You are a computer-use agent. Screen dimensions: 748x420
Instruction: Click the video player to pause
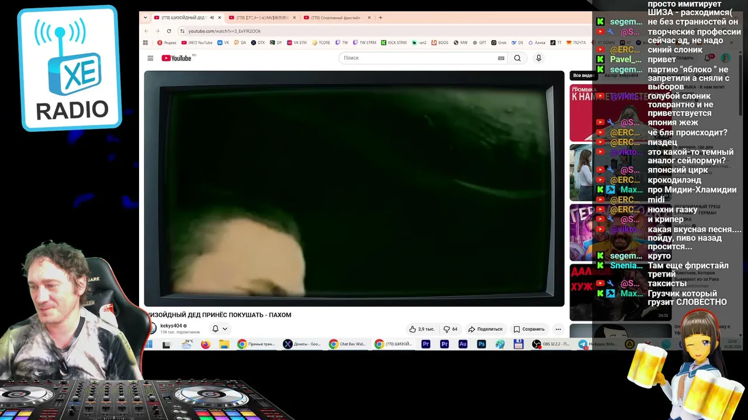354,188
